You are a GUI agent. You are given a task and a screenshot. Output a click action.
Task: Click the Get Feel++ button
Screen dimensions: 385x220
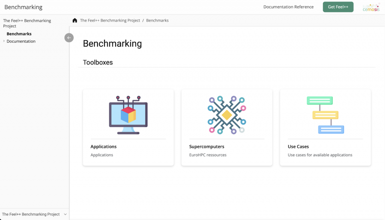click(338, 7)
